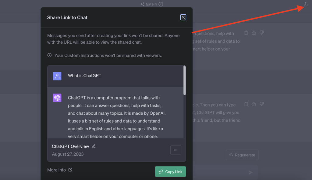This screenshot has height=180, width=312.
Task: Click the info icon about Custom Instructions
Action: [50, 55]
